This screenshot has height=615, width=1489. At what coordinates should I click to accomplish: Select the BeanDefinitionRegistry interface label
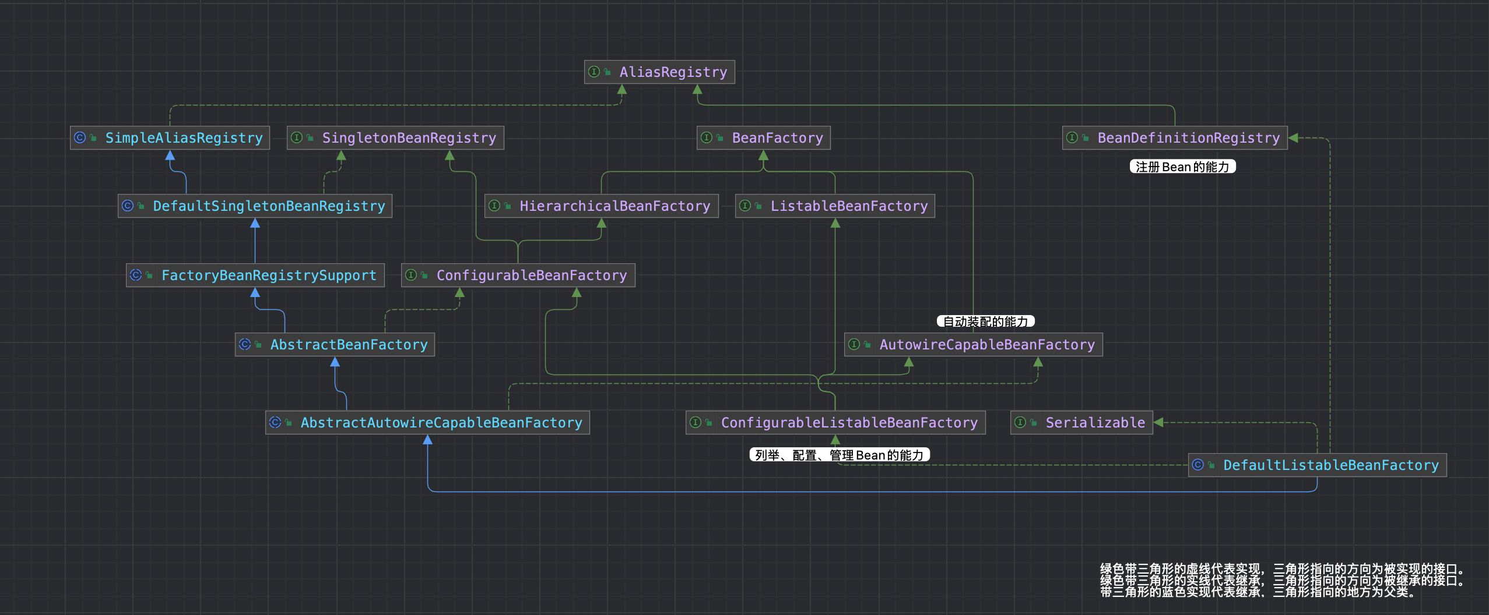[1189, 138]
